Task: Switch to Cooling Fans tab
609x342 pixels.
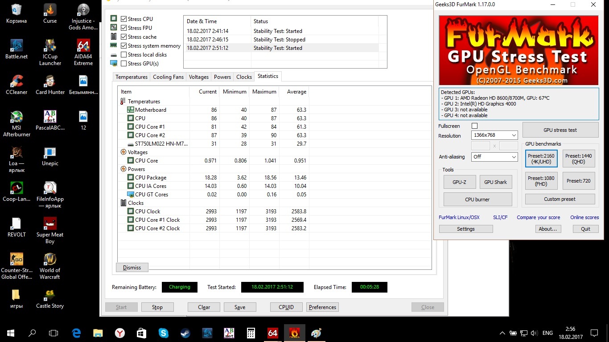Action: click(168, 77)
